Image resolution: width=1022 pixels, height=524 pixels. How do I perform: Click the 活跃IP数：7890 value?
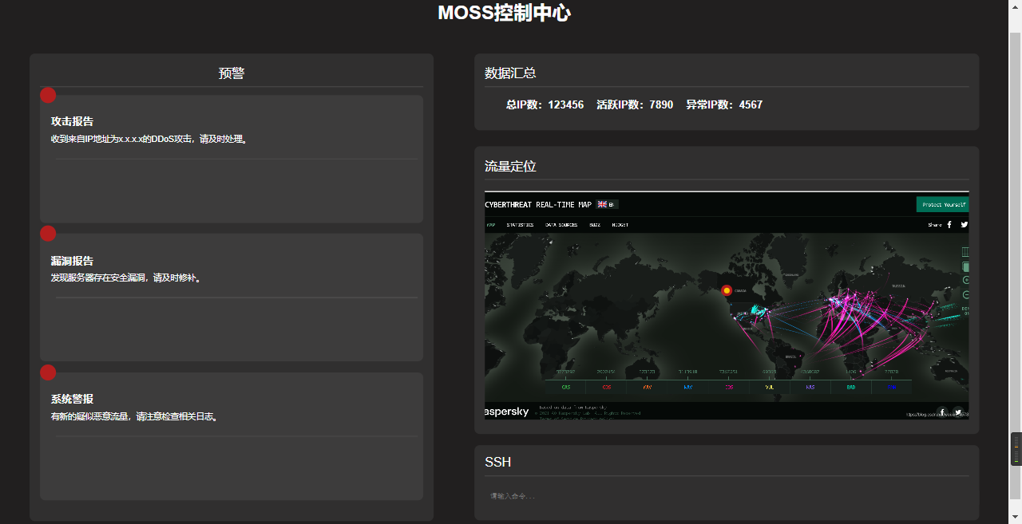pyautogui.click(x=635, y=104)
